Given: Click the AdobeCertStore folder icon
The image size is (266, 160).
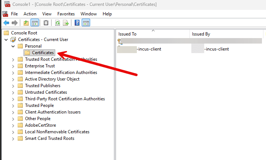Looking at the screenshot, I should pyautogui.click(x=20, y=125).
